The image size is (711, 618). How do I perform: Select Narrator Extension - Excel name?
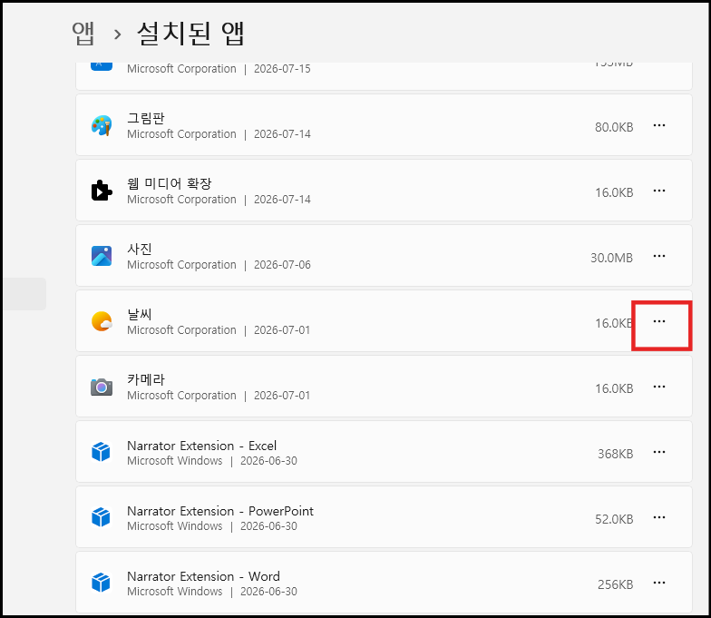(x=201, y=446)
